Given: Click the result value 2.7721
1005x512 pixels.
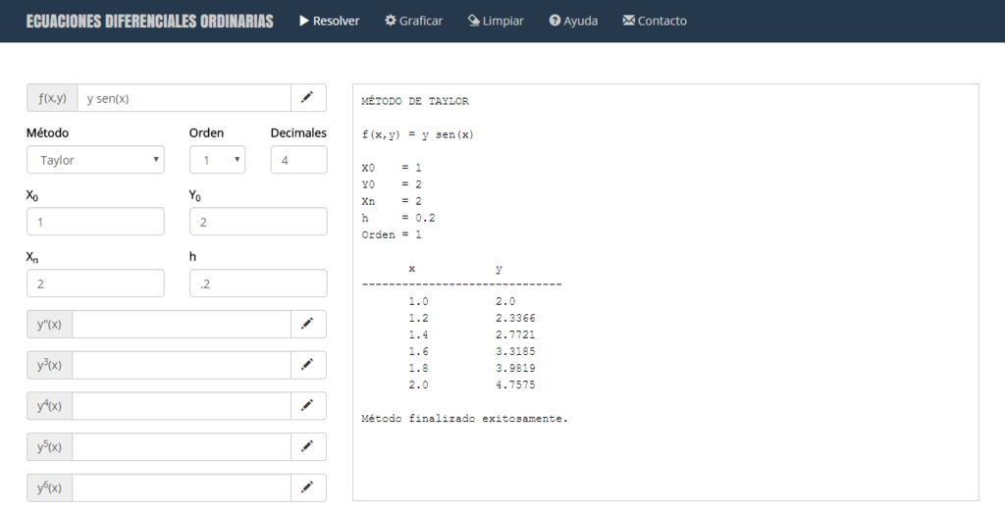Looking at the screenshot, I should tap(515, 335).
